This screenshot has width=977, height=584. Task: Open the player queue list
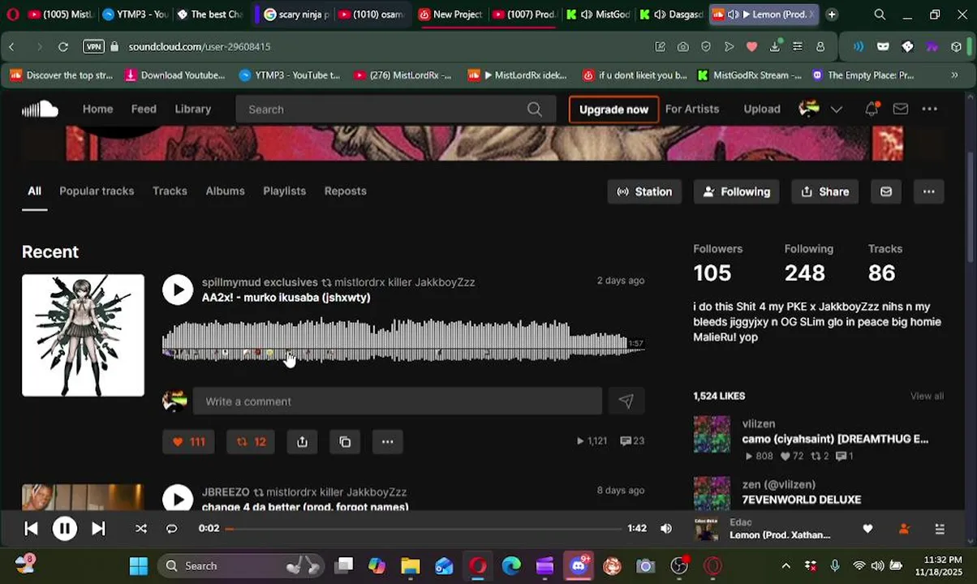940,529
